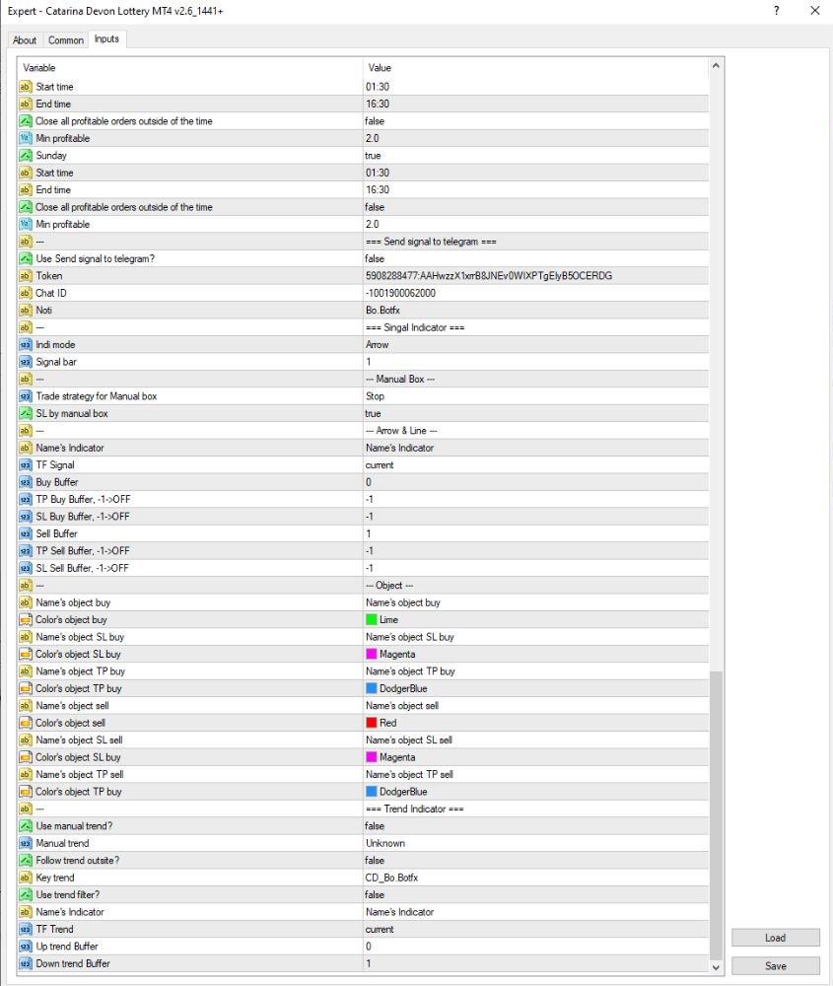The width and height of the screenshot is (833, 986).
Task: Select the Inputs tab
Action: click(106, 39)
